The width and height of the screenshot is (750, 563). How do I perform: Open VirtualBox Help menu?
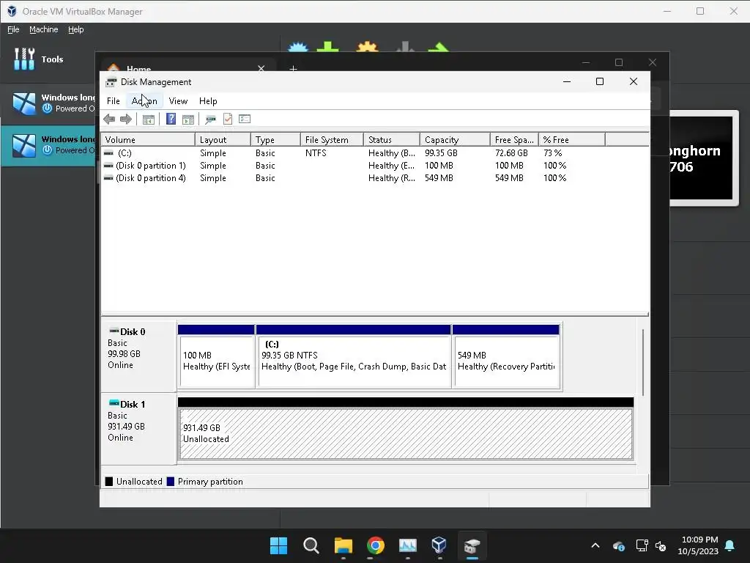point(75,29)
